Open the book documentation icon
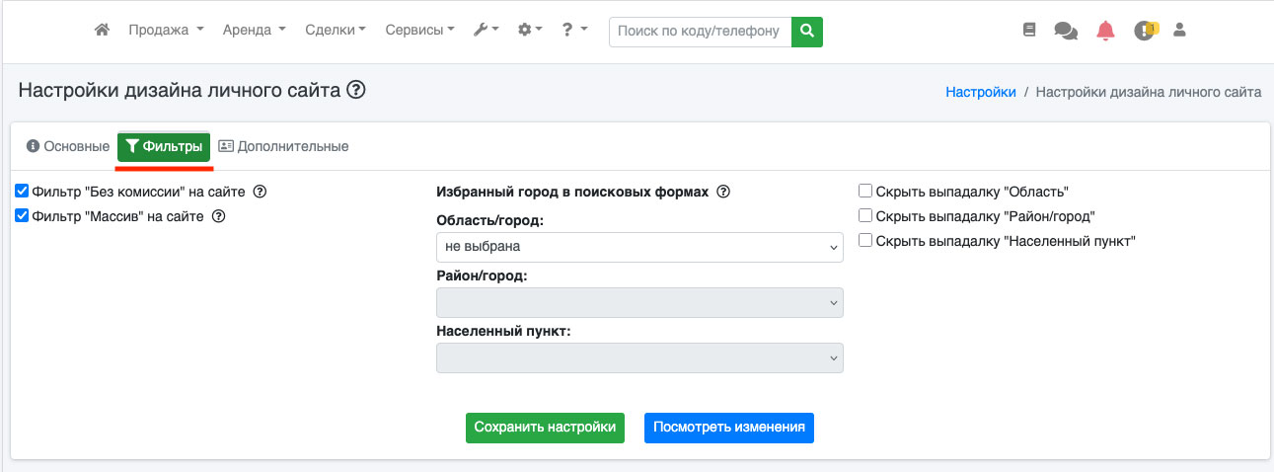Viewport: 1274px width, 472px height. pos(1029,31)
